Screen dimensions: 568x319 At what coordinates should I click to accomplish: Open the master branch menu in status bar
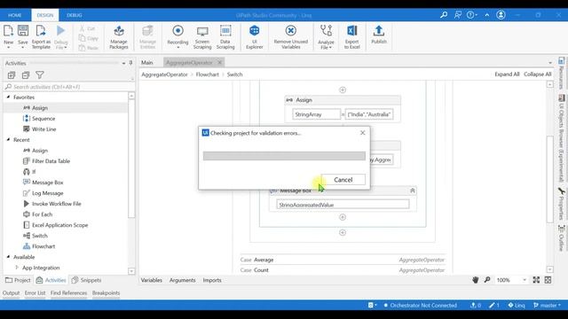click(547, 305)
